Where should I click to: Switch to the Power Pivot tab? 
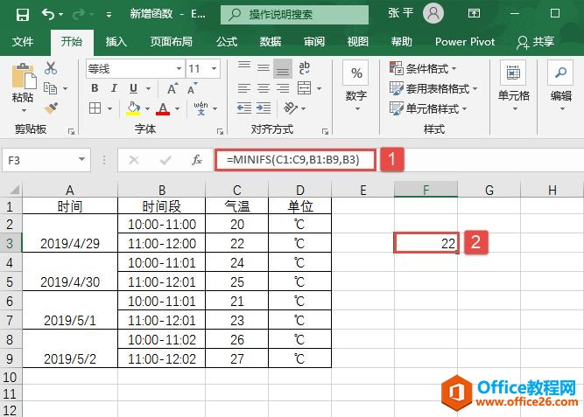(465, 42)
